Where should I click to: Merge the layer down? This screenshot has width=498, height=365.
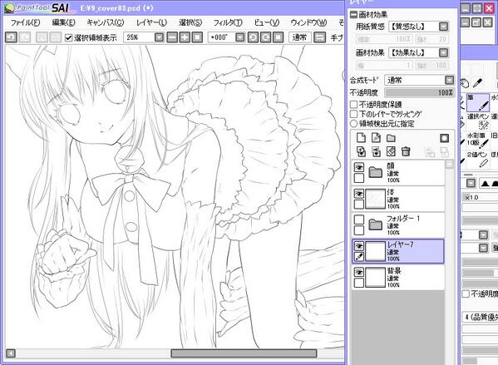(376, 152)
